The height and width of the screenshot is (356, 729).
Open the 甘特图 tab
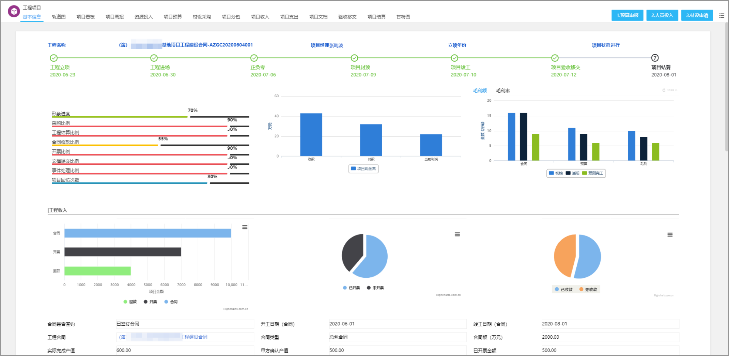(403, 17)
